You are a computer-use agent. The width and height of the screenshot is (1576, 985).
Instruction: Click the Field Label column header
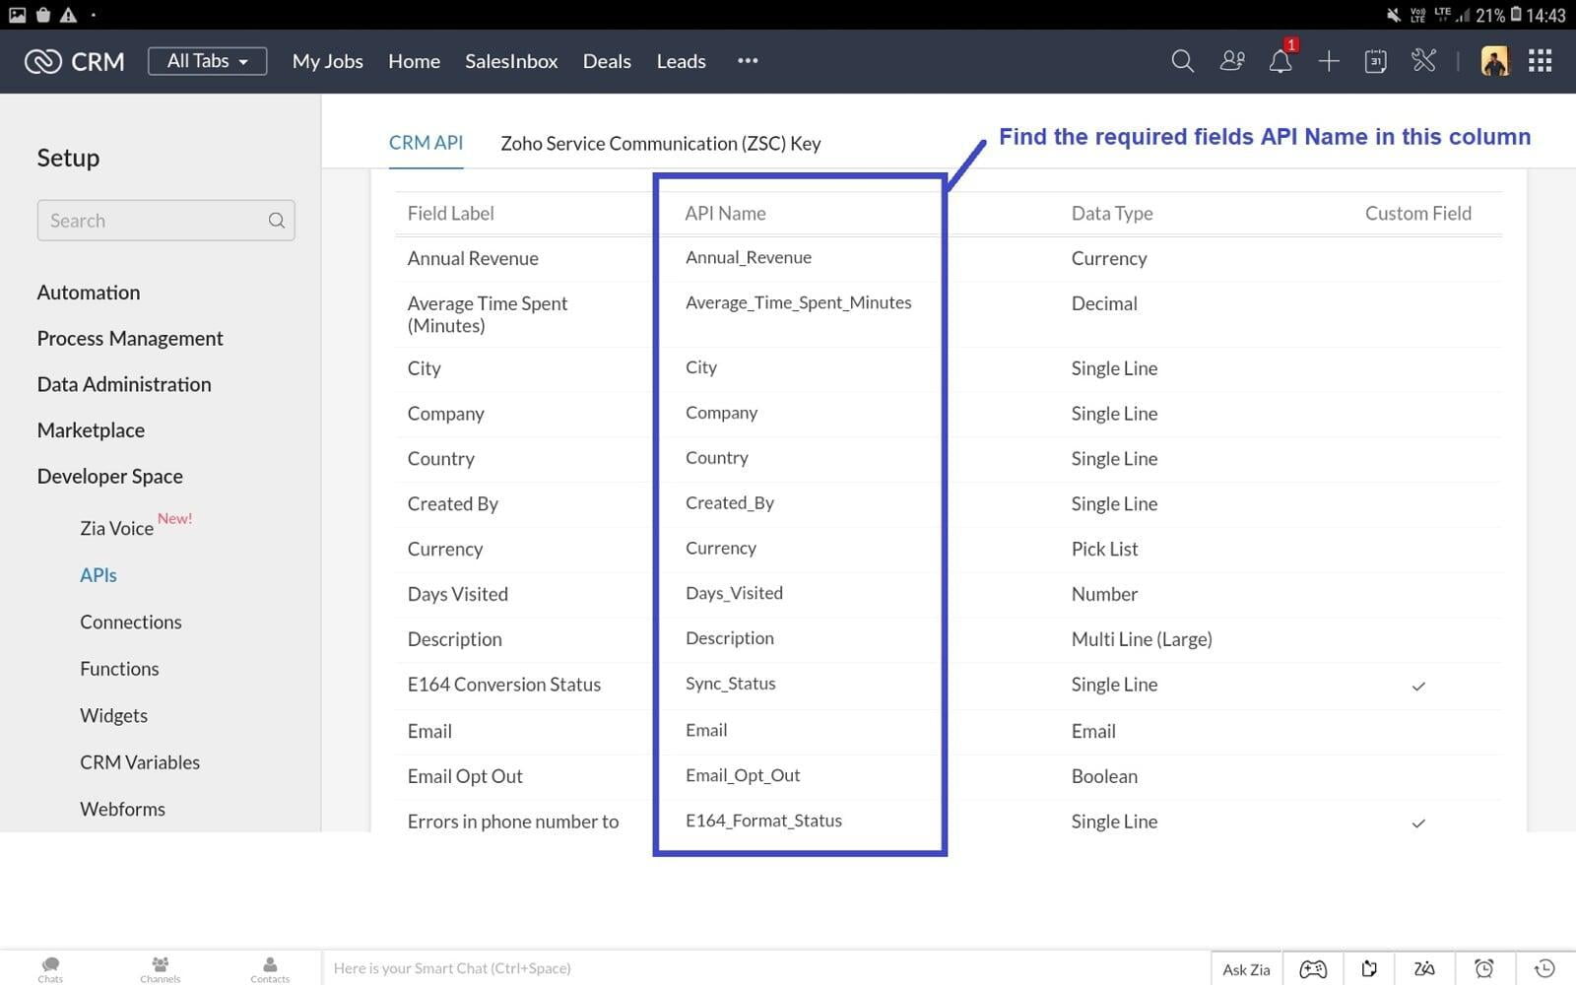pos(450,214)
